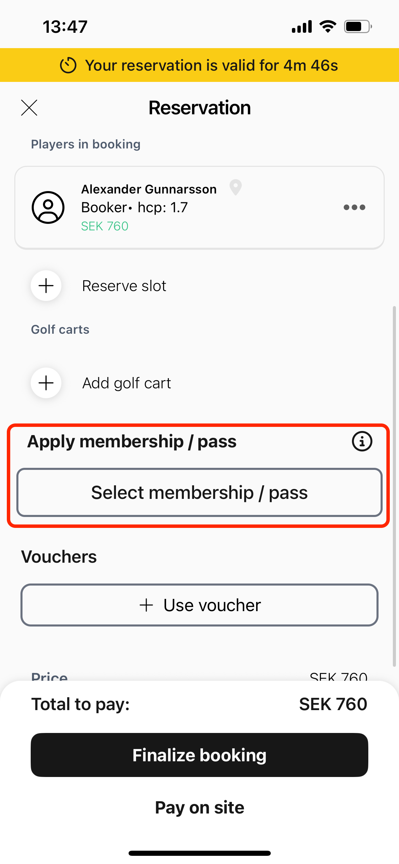Tap the battery icon in status bar

pyautogui.click(x=357, y=27)
